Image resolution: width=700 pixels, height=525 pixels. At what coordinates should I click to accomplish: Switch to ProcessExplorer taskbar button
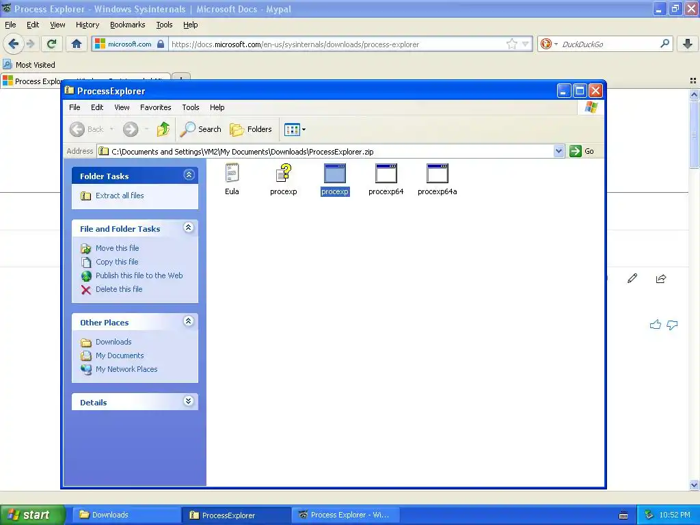pos(236,515)
